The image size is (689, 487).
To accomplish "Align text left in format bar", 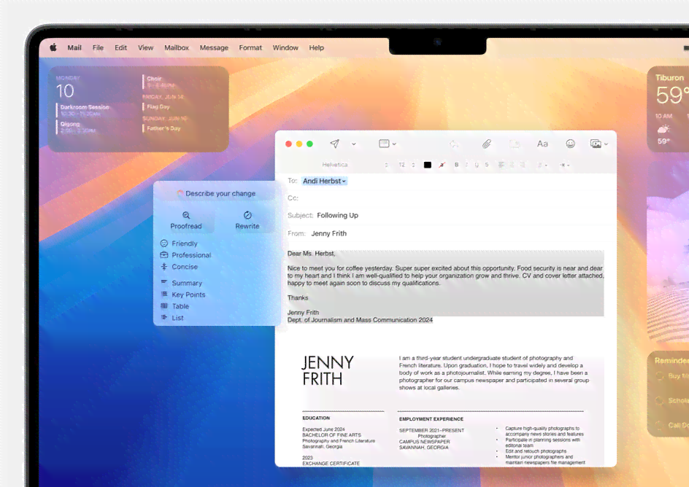I will (x=501, y=165).
